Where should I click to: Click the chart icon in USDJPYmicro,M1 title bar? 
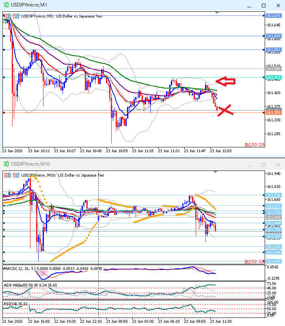click(x=6, y=5)
